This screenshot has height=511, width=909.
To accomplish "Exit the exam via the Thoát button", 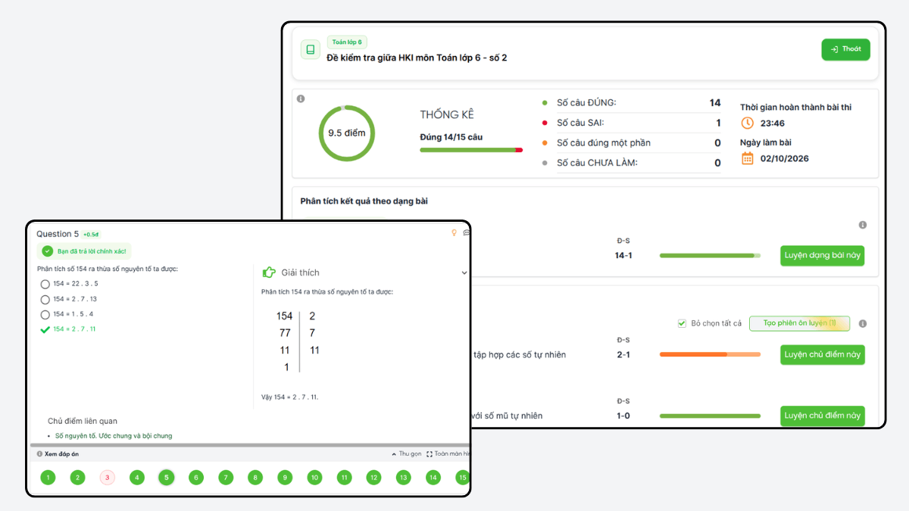I will [845, 49].
